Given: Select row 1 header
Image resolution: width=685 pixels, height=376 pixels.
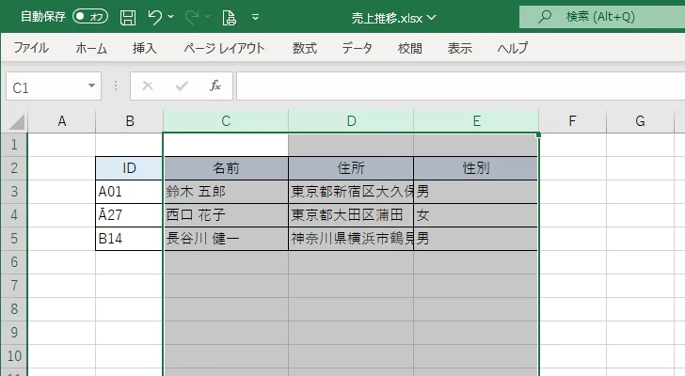Looking at the screenshot, I should (14, 145).
